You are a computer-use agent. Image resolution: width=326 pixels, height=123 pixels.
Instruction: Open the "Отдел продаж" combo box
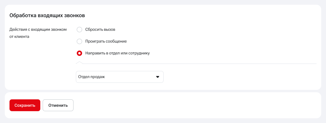click(x=119, y=77)
